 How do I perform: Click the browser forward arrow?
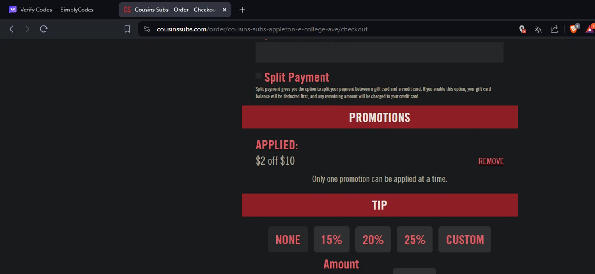(x=27, y=29)
